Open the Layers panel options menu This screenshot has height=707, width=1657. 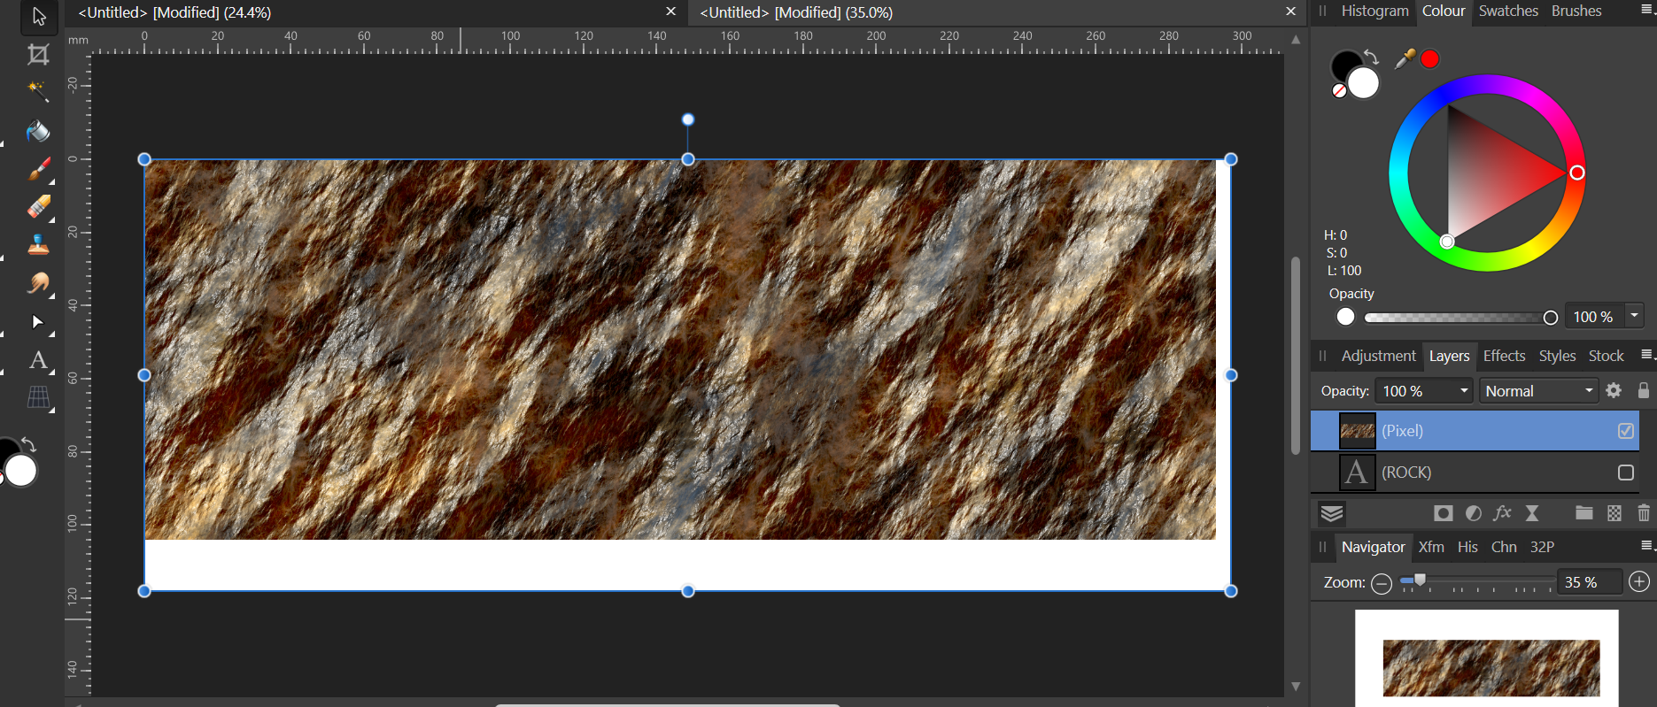1646,355
